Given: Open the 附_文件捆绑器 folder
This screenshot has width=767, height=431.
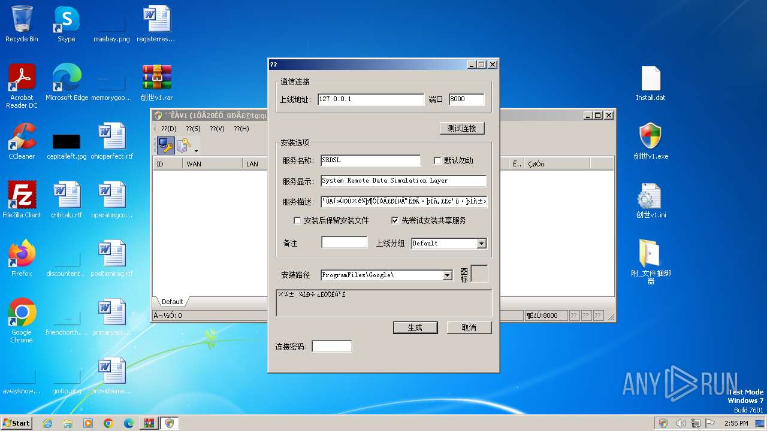Looking at the screenshot, I should pyautogui.click(x=651, y=262).
